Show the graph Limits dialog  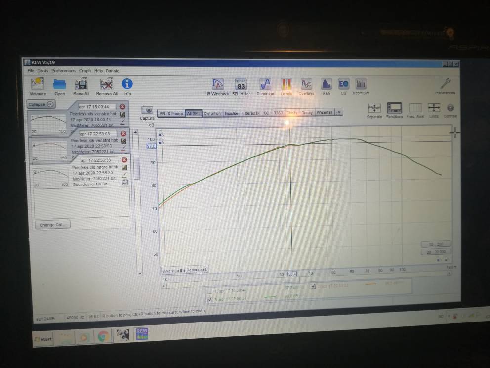tap(434, 110)
